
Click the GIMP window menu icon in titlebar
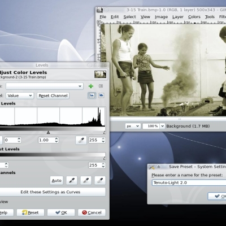tap(100, 10)
